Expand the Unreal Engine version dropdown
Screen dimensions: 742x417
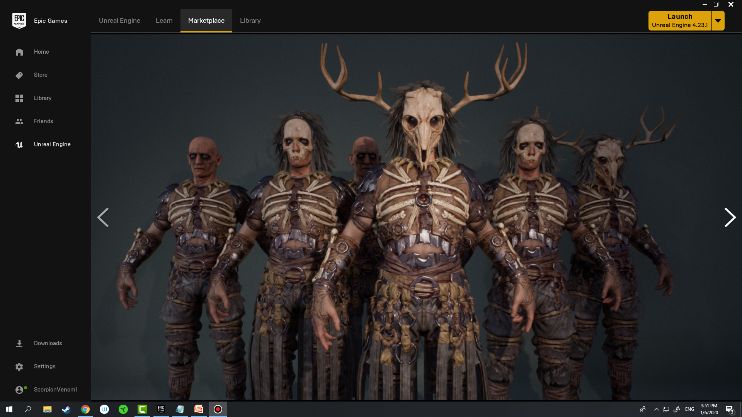click(x=718, y=20)
